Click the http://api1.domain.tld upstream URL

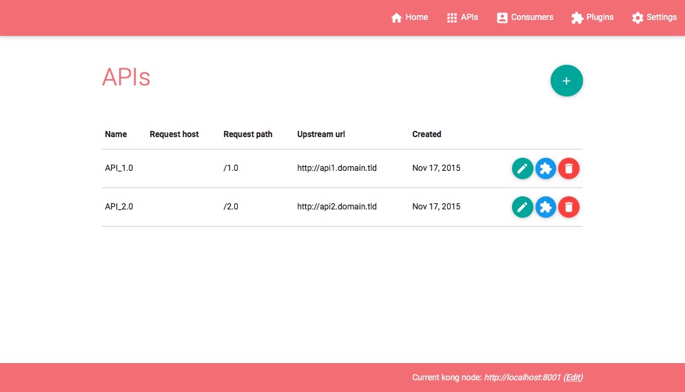336,168
